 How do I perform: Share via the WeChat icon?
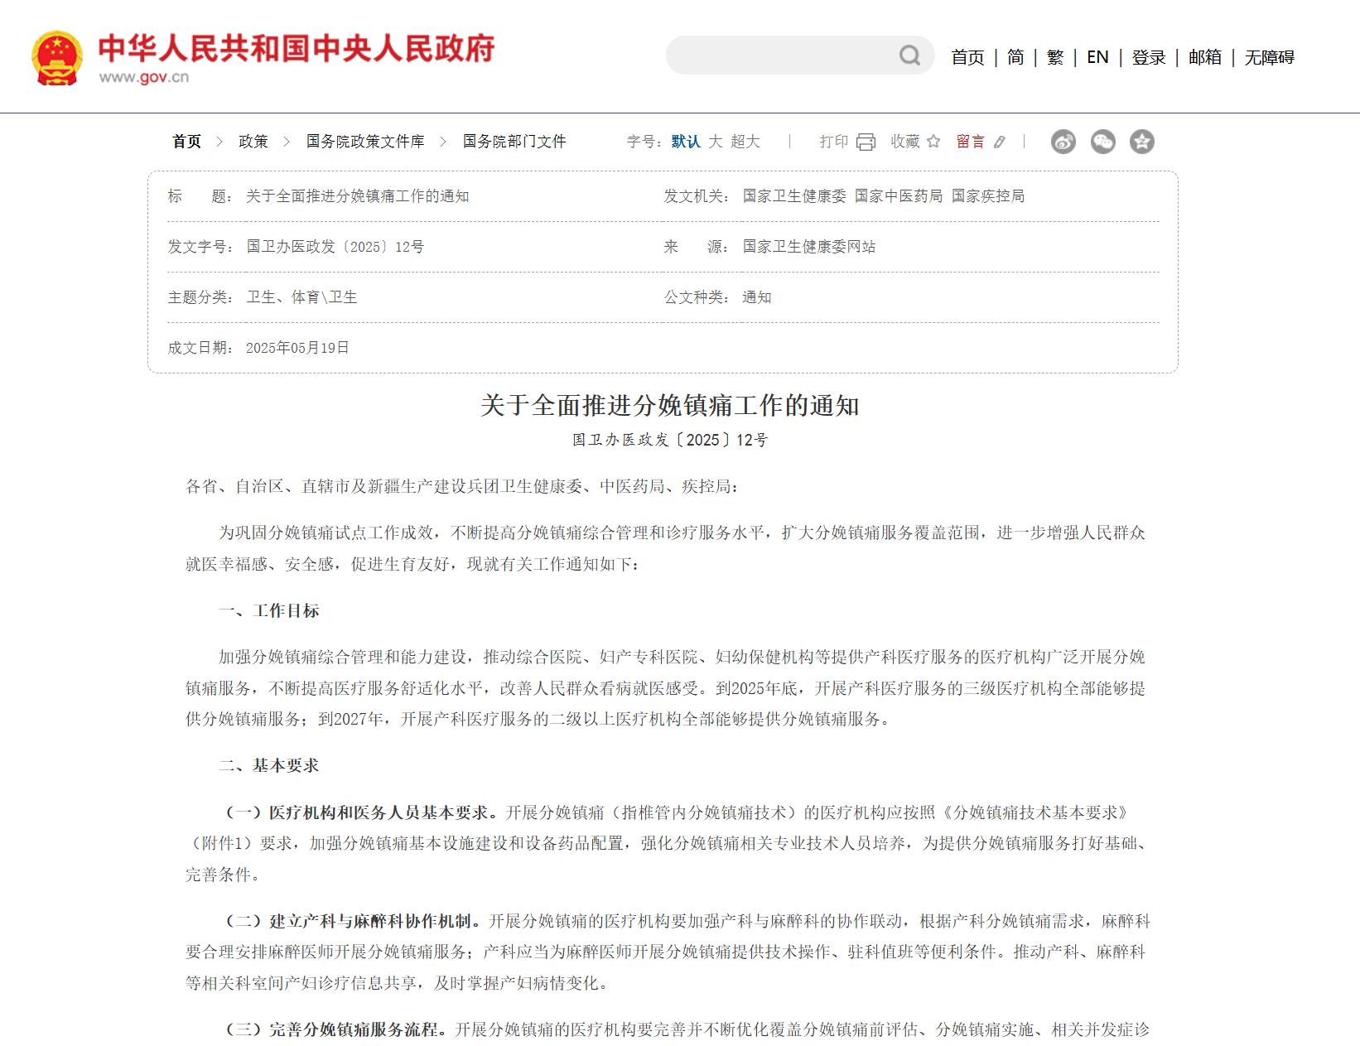coord(1102,142)
